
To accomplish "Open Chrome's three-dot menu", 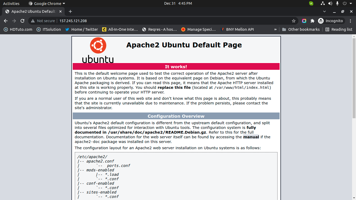I will tap(350, 21).
